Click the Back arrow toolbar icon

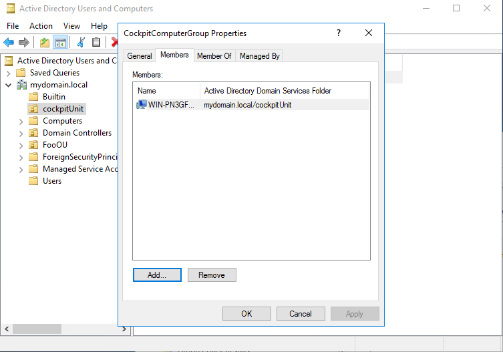[x=9, y=42]
